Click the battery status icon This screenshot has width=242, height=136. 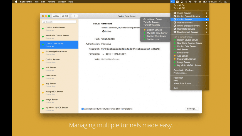[x=205, y=2]
